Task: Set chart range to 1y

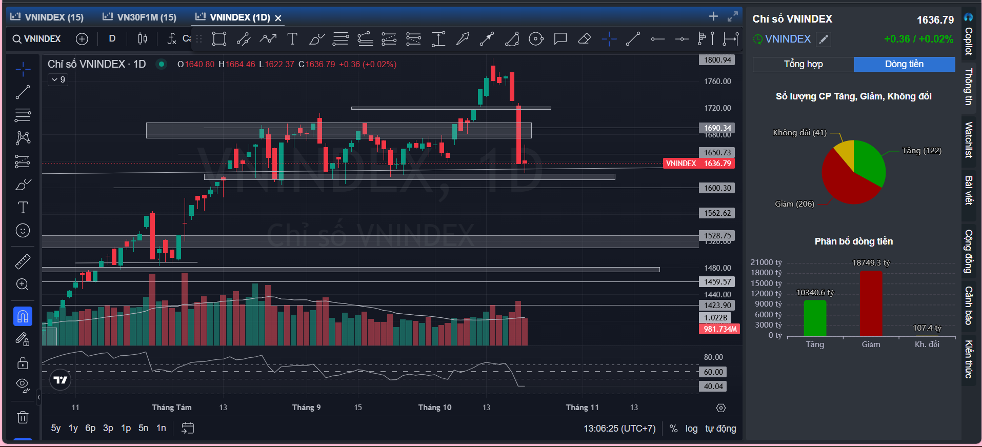Action: pos(73,428)
